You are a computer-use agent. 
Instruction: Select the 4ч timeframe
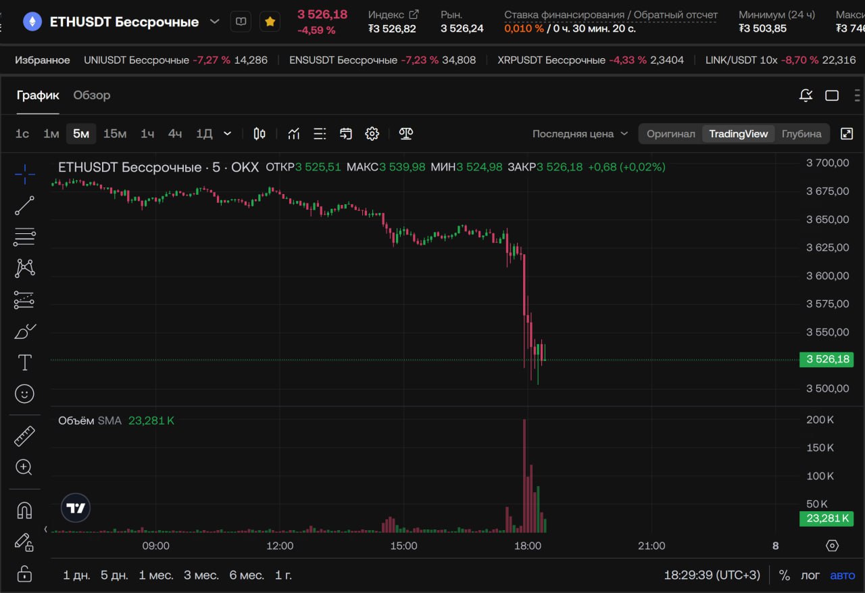click(x=175, y=134)
